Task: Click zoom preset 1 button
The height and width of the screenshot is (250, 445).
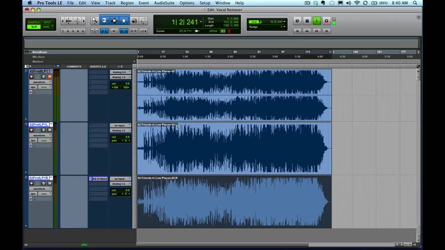Action: pos(63,31)
